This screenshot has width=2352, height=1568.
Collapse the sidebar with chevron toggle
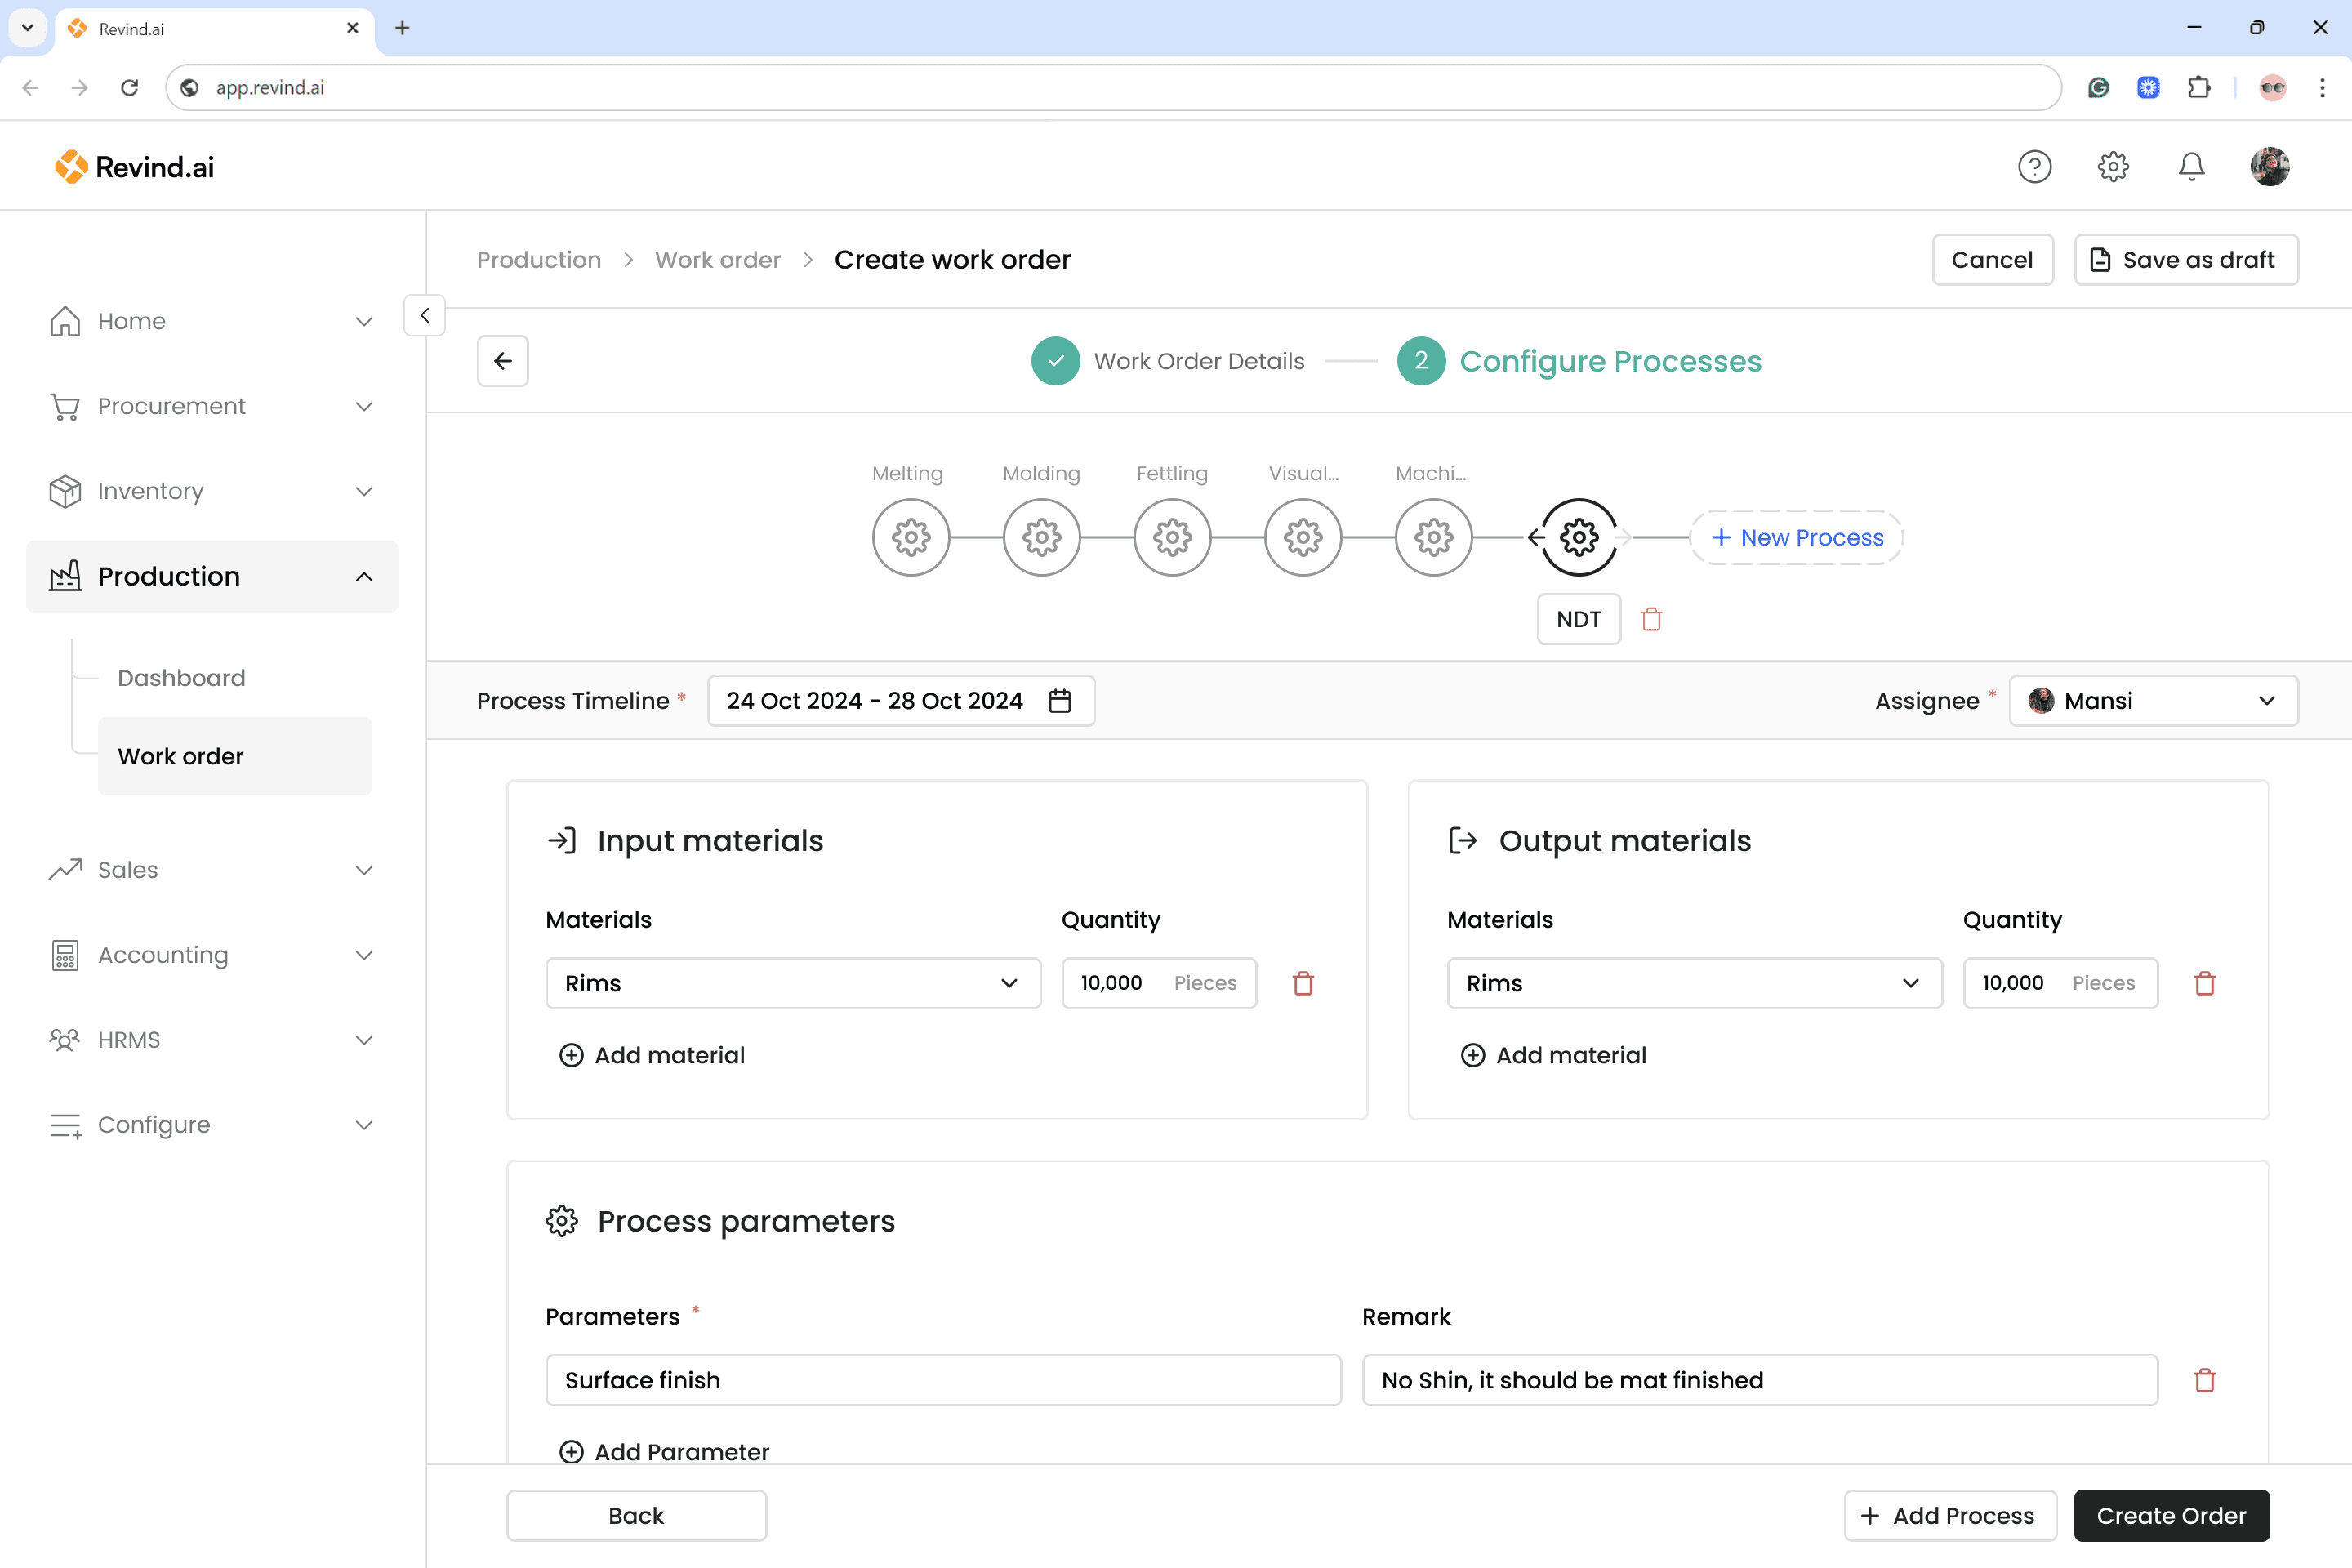tap(424, 316)
